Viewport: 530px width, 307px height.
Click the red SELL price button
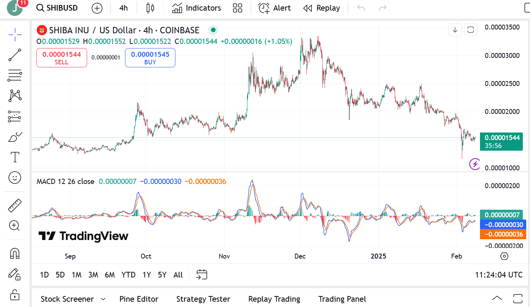(x=62, y=58)
